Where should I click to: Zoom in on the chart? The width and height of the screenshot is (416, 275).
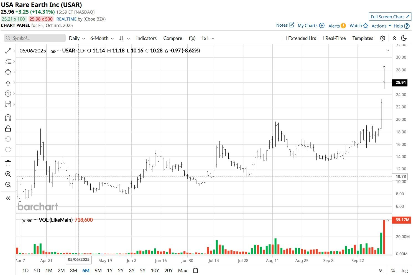[x=8, y=174]
